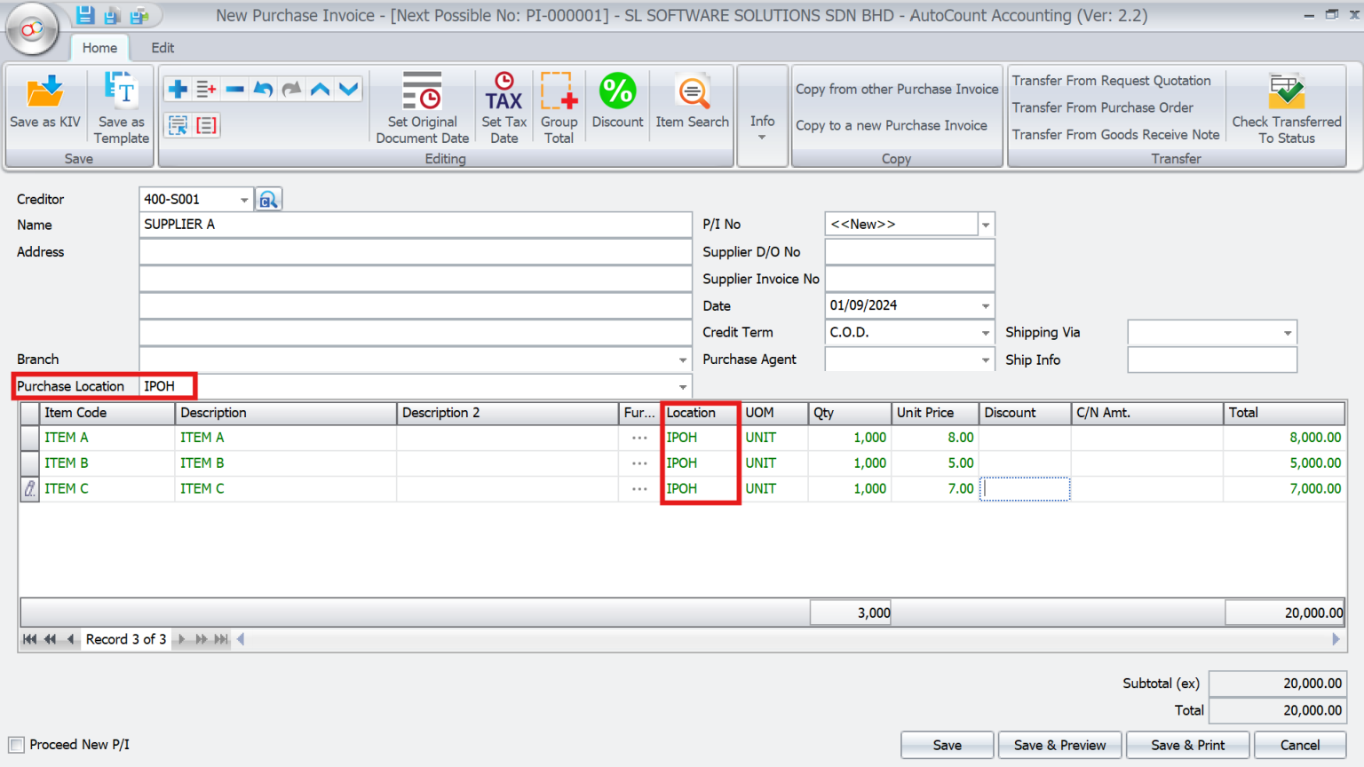
Task: Click the creditor lookup magnifier beside 400-S001
Action: (268, 199)
